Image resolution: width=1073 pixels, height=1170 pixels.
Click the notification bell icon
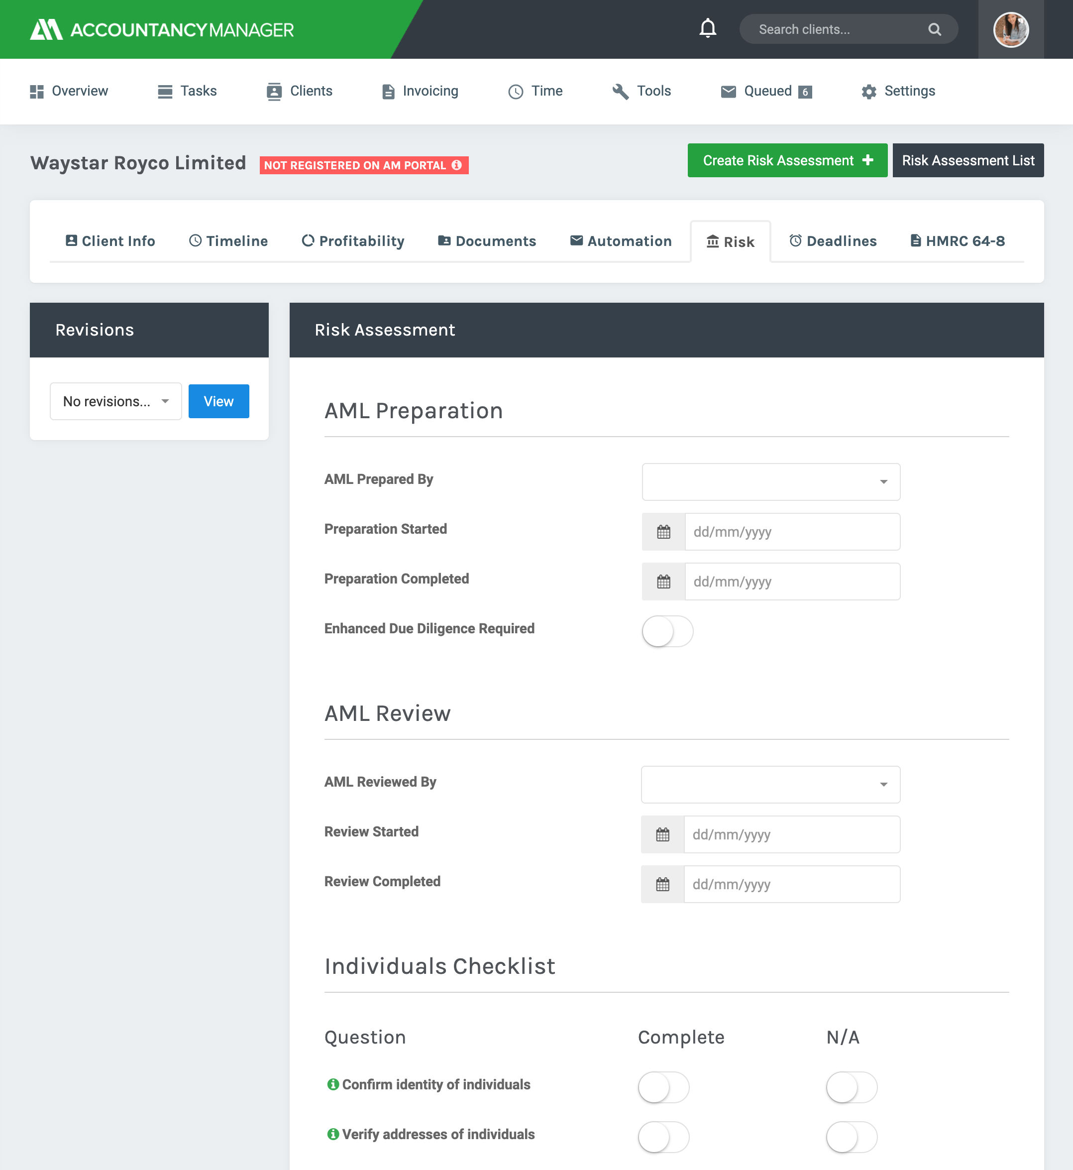point(707,29)
